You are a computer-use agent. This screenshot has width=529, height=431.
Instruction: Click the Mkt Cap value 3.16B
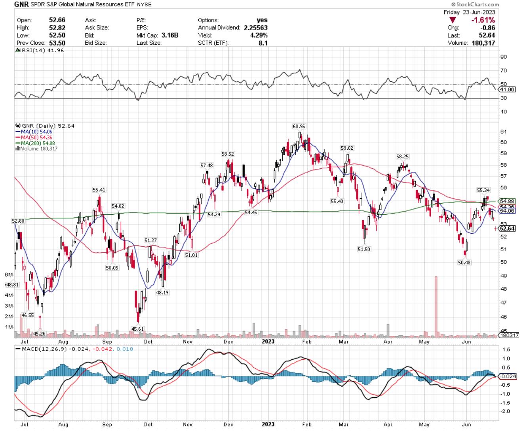pos(170,35)
